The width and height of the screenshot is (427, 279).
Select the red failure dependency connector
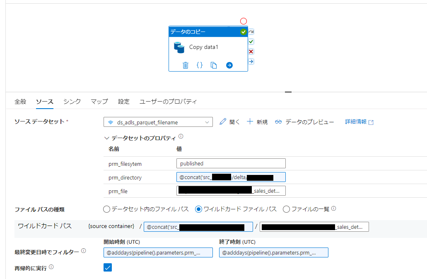click(x=251, y=51)
